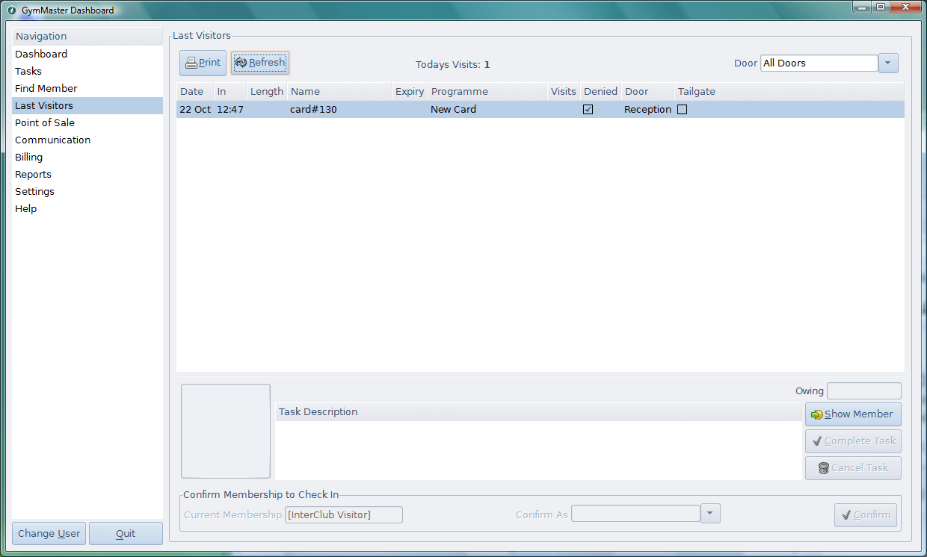Open Help in navigation
The image size is (927, 557).
tap(87, 208)
